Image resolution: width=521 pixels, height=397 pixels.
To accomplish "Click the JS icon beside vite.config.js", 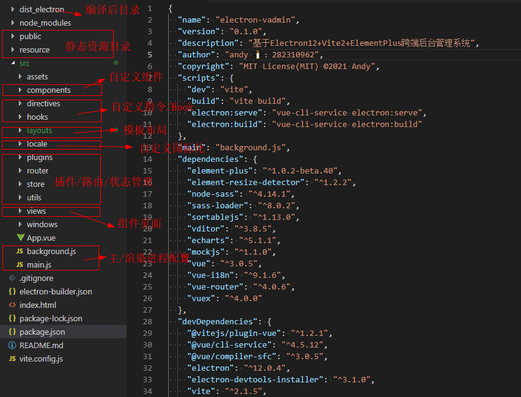I will click(x=12, y=359).
